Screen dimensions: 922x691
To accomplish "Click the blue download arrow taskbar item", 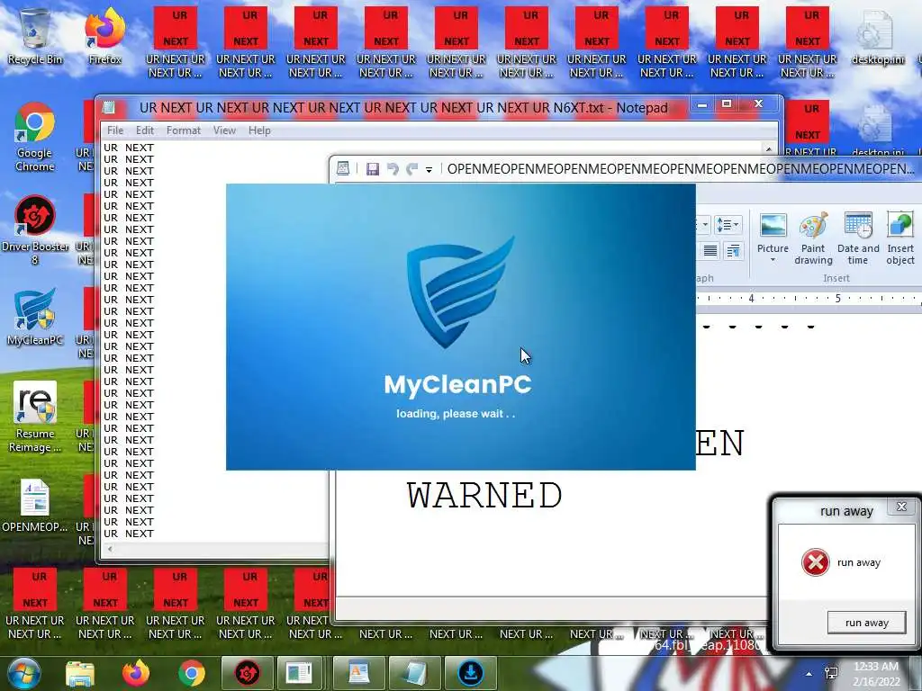I will 470,673.
